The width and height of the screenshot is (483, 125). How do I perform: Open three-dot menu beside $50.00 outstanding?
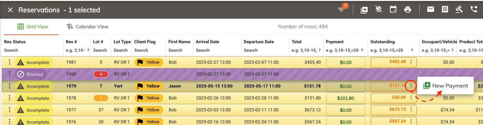pos(411,98)
